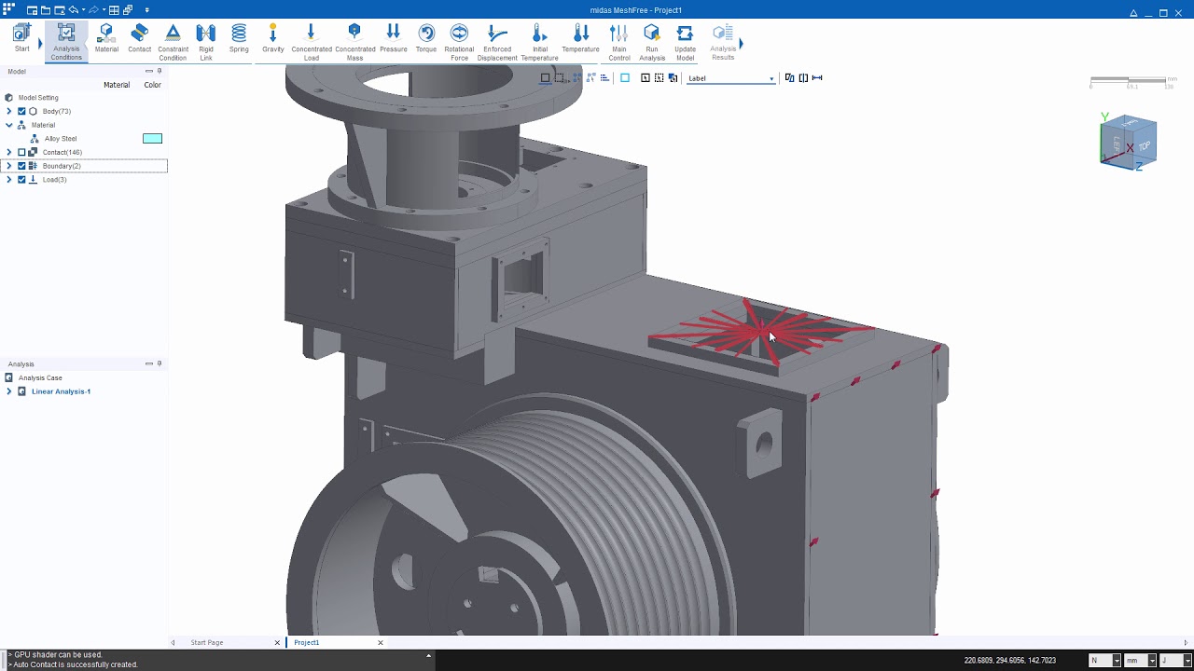The width and height of the screenshot is (1194, 671).
Task: Open the redo history dropdown arrow
Action: coord(103,10)
